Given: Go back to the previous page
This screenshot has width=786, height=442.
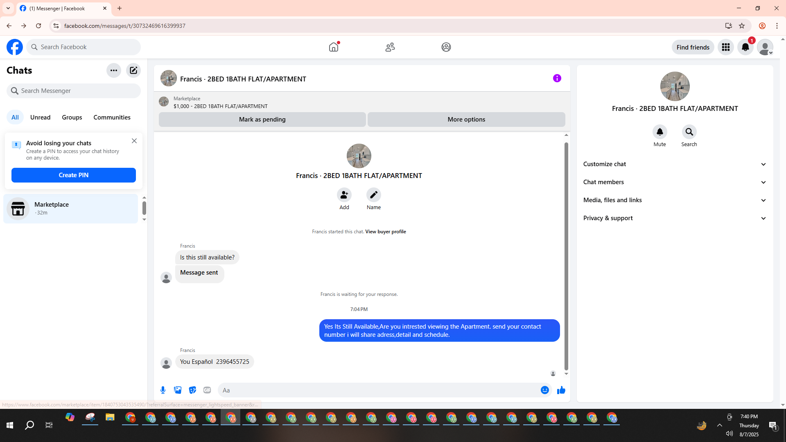Looking at the screenshot, I should 9,26.
